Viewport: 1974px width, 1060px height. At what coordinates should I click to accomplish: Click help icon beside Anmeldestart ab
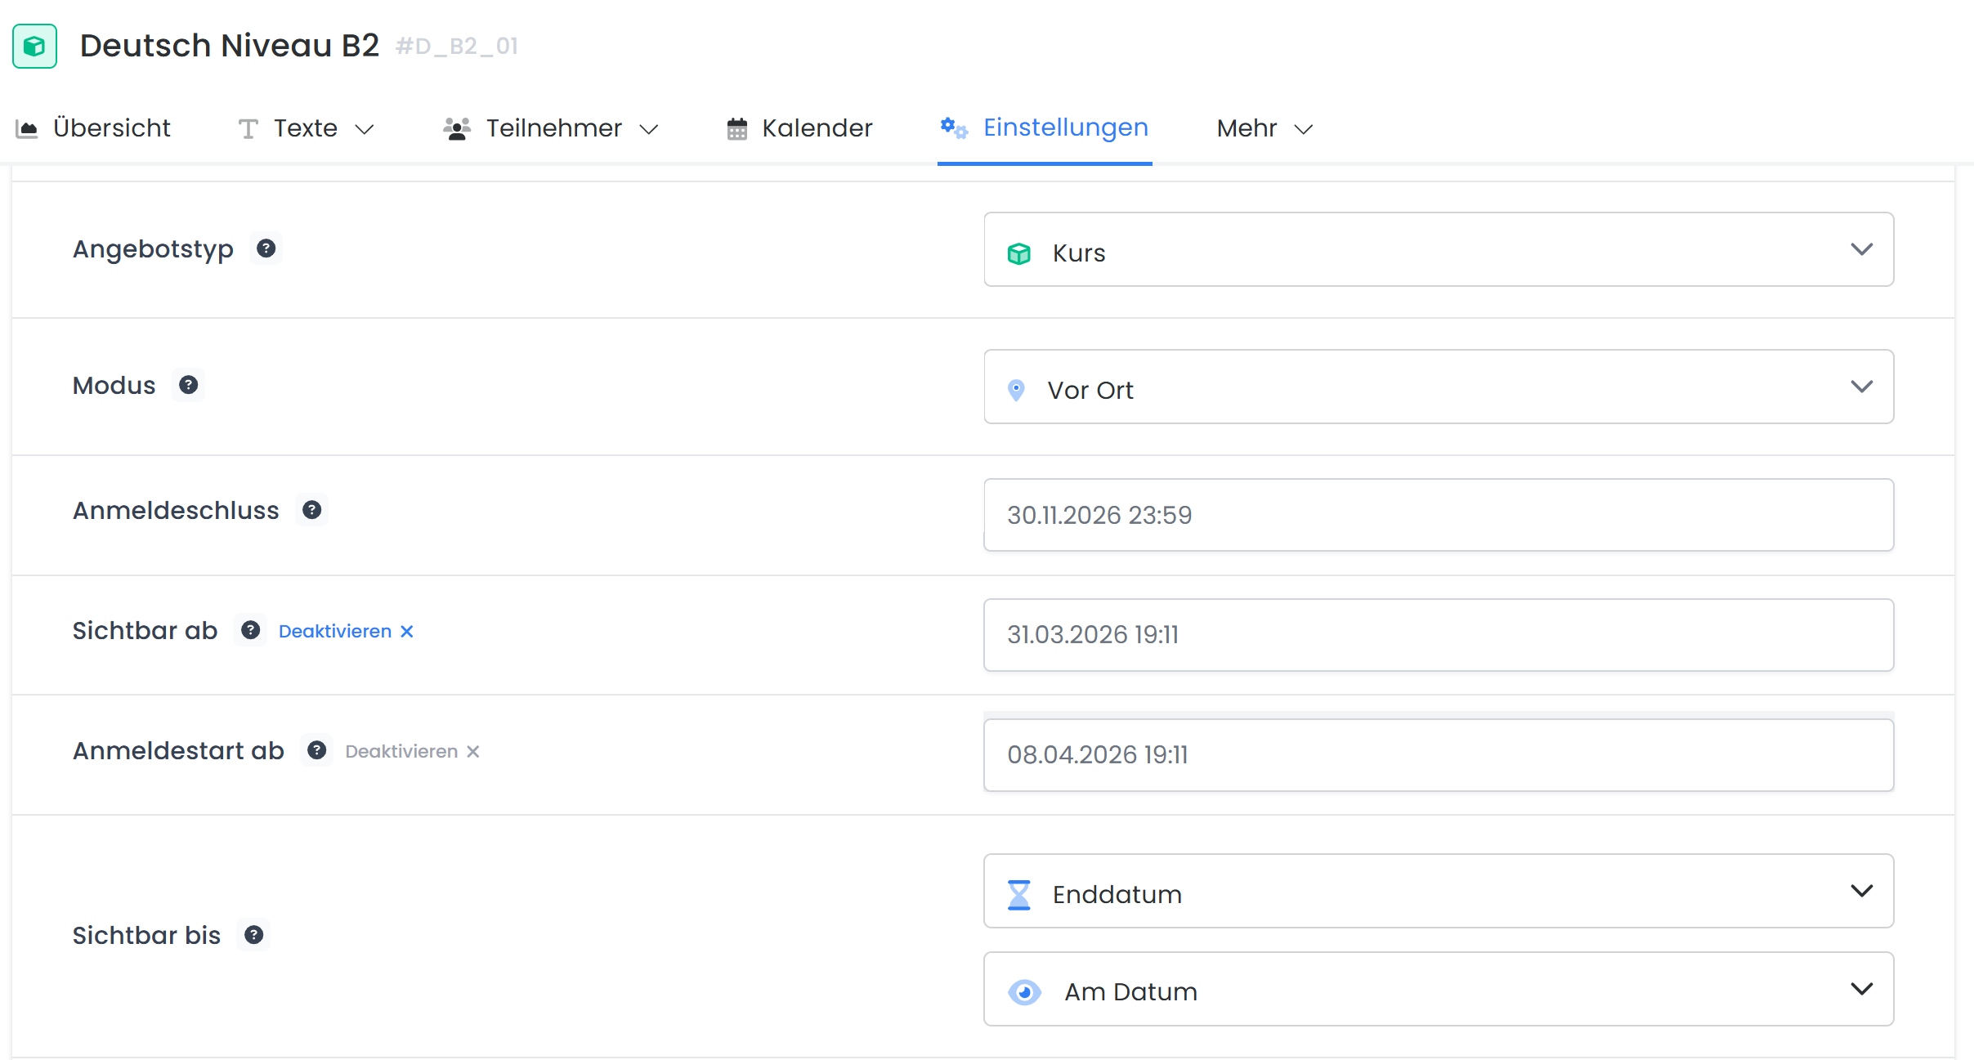(317, 750)
